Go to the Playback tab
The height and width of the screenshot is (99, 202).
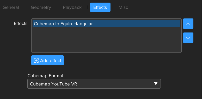[72, 7]
